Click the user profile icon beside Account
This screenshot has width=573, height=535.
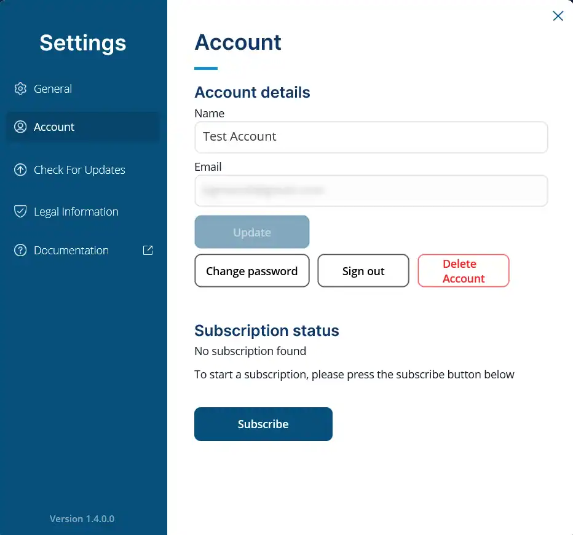(x=20, y=127)
